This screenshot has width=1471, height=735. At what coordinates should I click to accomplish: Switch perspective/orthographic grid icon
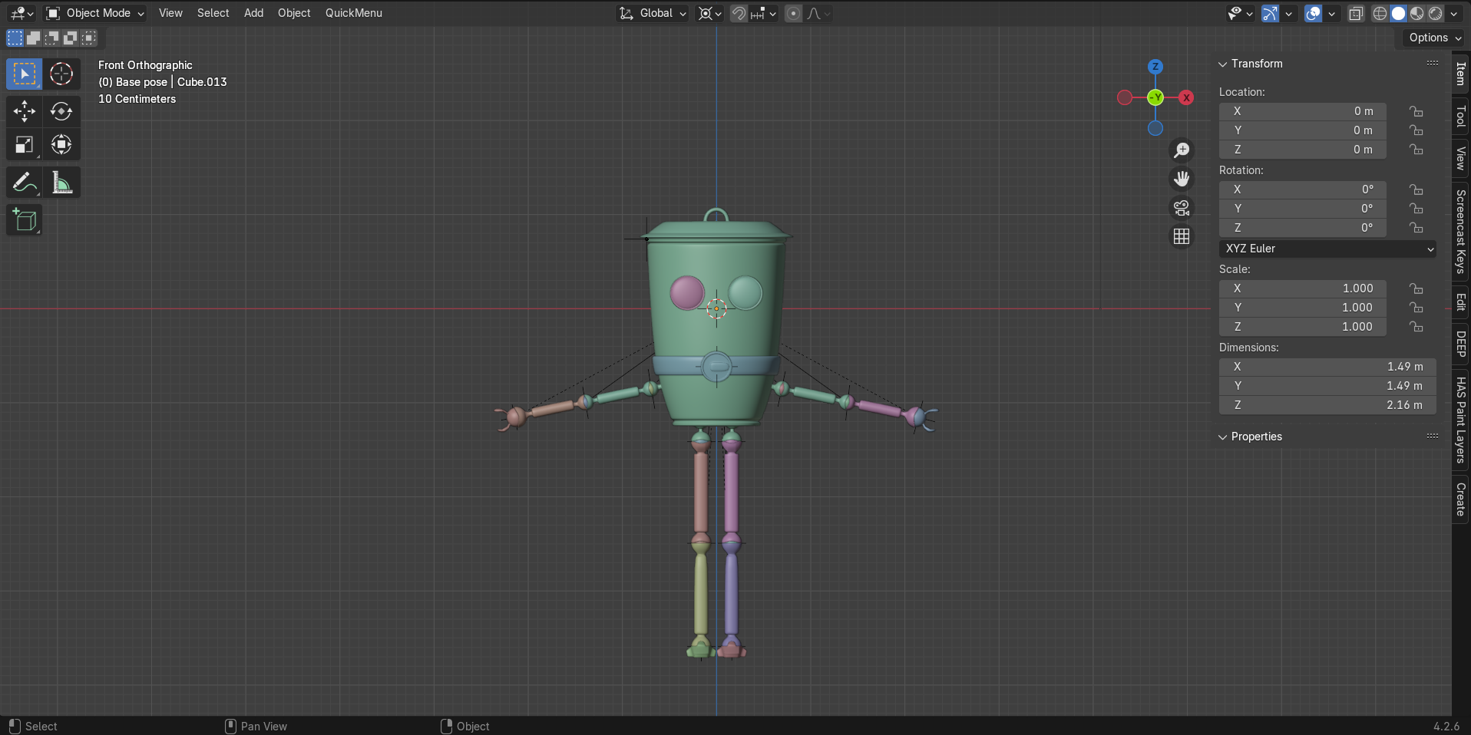(1182, 236)
